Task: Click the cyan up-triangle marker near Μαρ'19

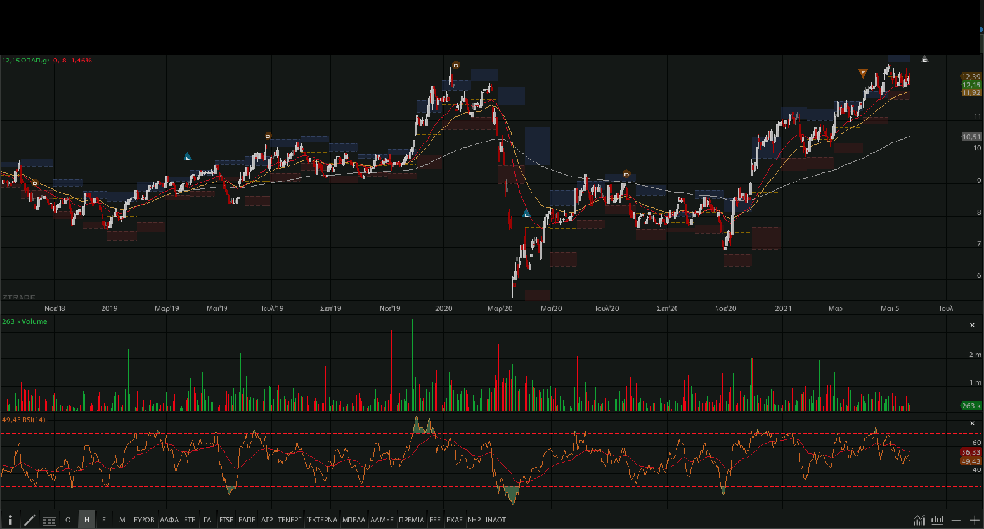Action: click(188, 156)
